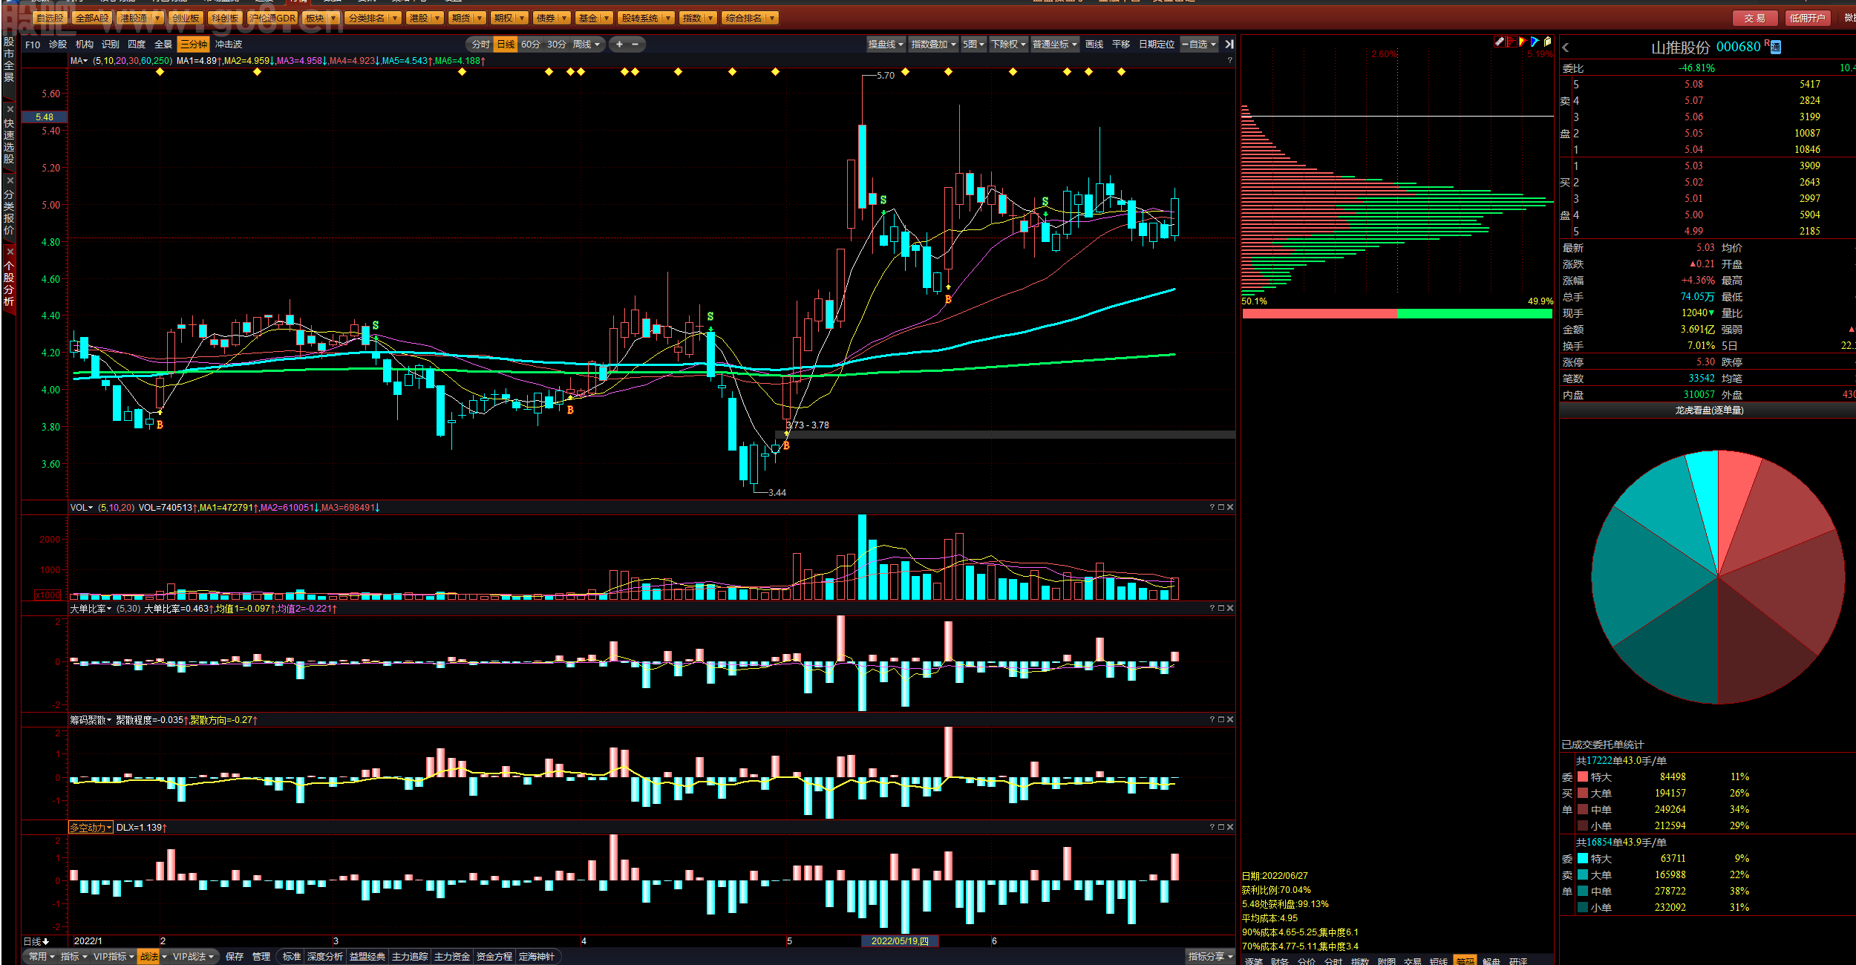Click the 通 badge next to 000680

[1775, 48]
